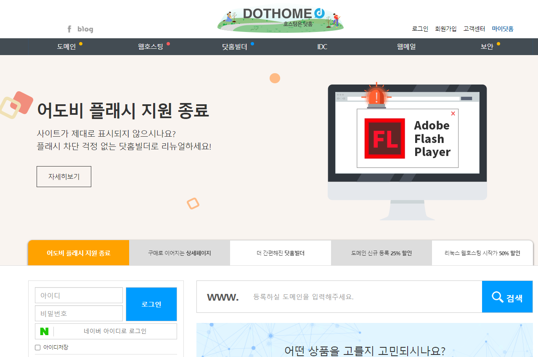Click the 자세히보기 button
Viewport: 538px width, 357px height.
pyautogui.click(x=64, y=177)
